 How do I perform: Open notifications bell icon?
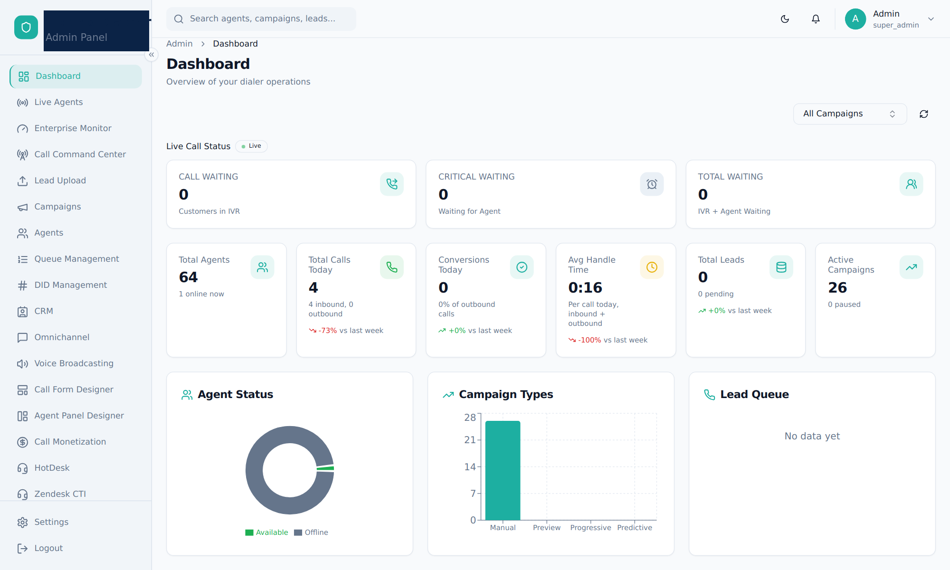pyautogui.click(x=816, y=19)
